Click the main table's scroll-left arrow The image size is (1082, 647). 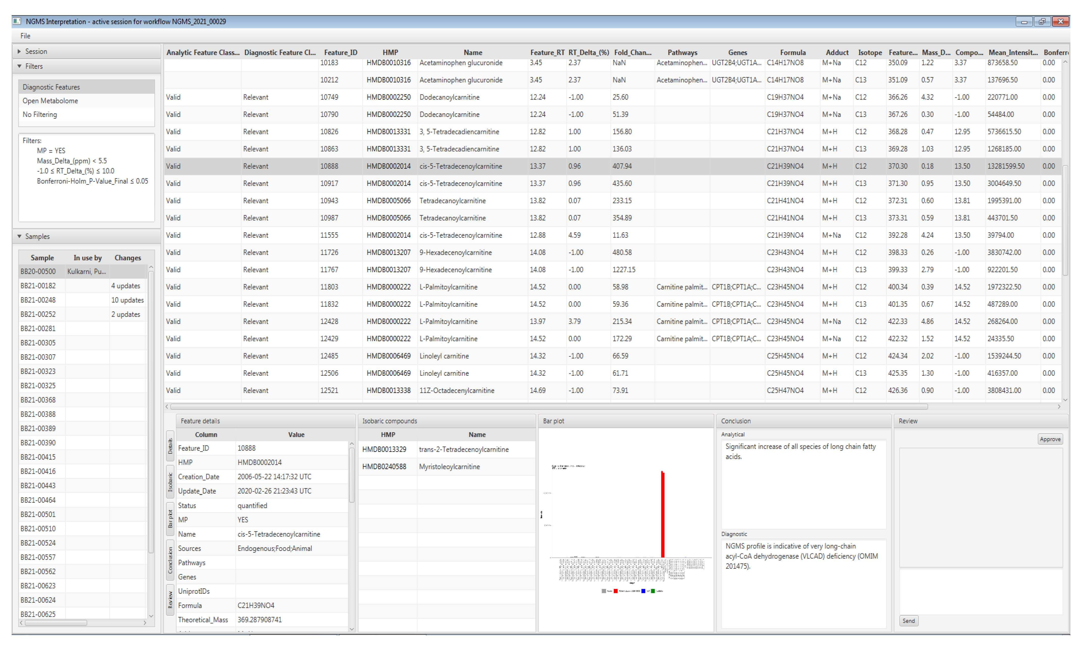click(x=167, y=406)
